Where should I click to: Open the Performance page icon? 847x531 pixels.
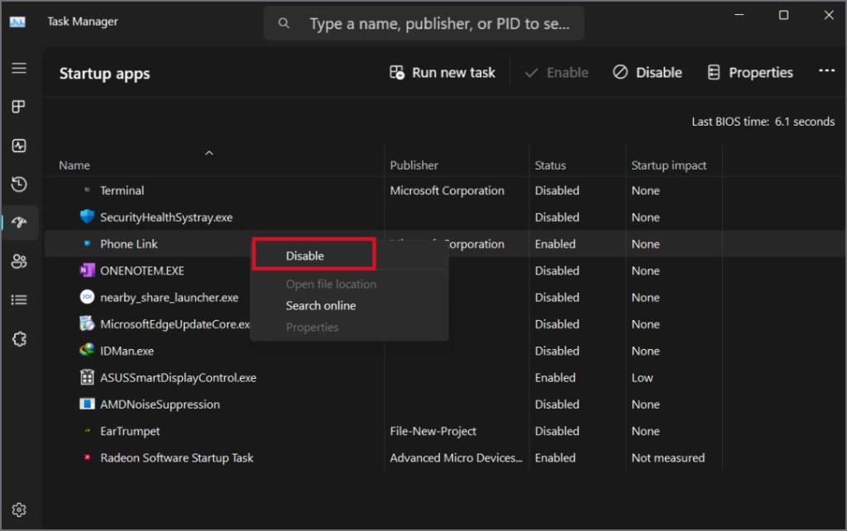pyautogui.click(x=19, y=146)
